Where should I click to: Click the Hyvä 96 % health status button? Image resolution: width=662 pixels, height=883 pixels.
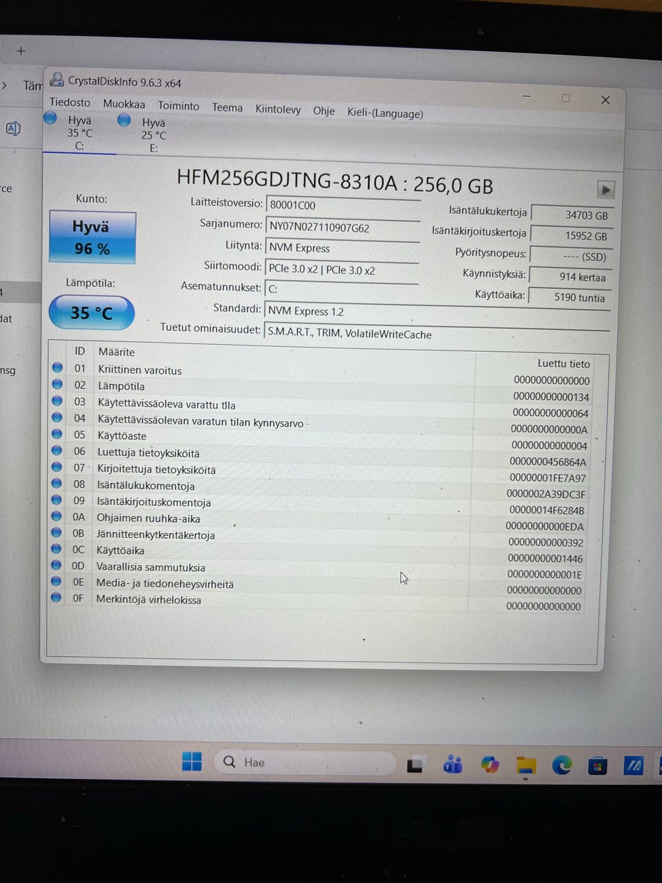[x=92, y=237]
